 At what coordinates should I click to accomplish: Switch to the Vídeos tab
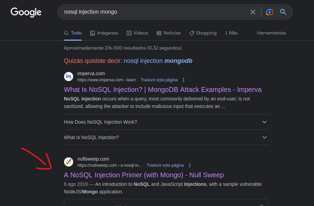pyautogui.click(x=137, y=33)
